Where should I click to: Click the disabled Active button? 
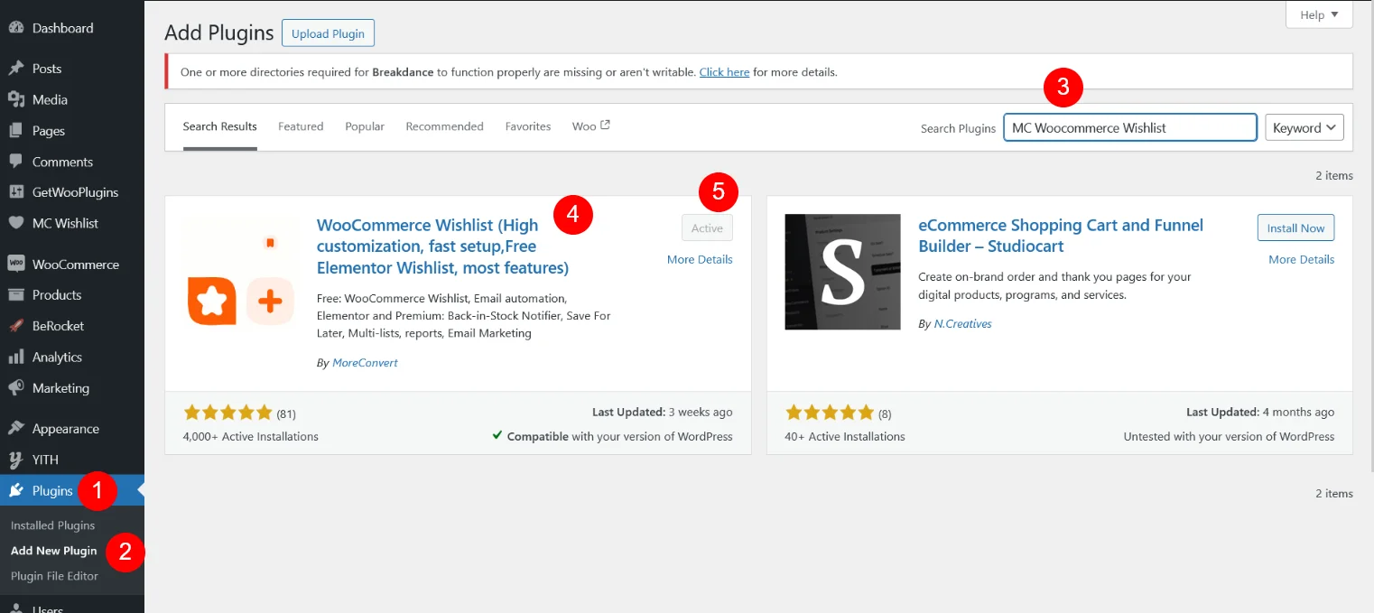point(707,228)
